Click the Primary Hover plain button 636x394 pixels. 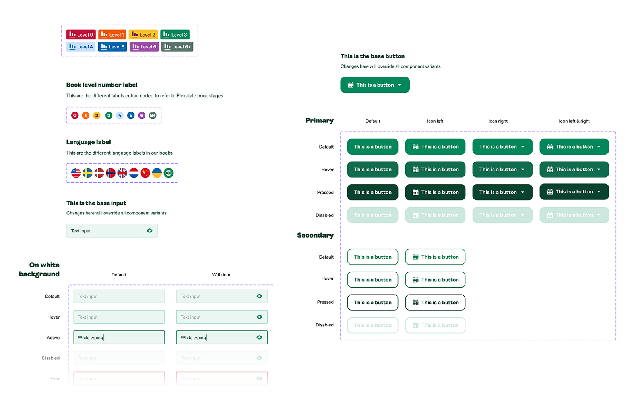pos(373,170)
